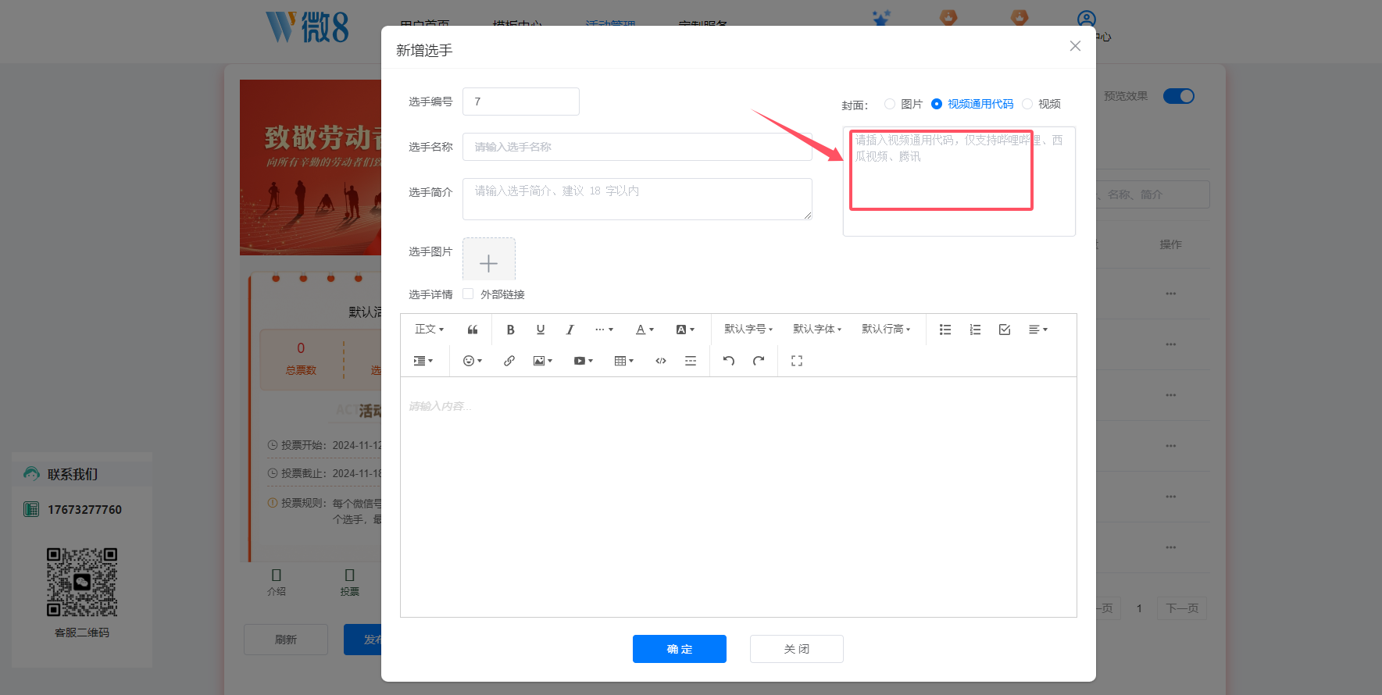The image size is (1382, 695).
Task: Click the 联系我们 heading
Action: [x=73, y=474]
